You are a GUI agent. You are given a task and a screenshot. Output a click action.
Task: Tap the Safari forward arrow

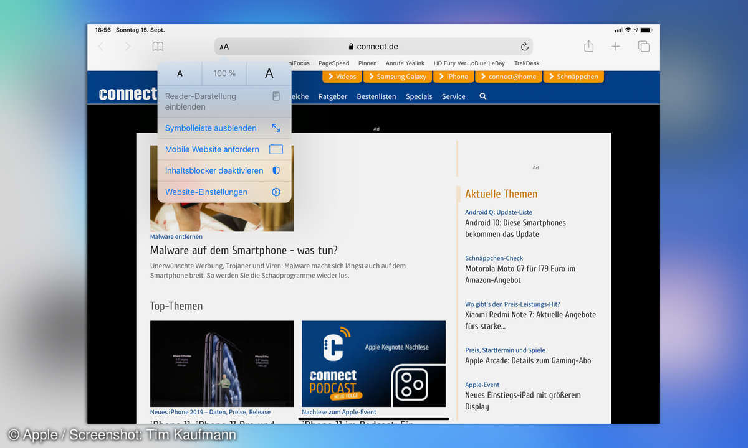tap(127, 47)
